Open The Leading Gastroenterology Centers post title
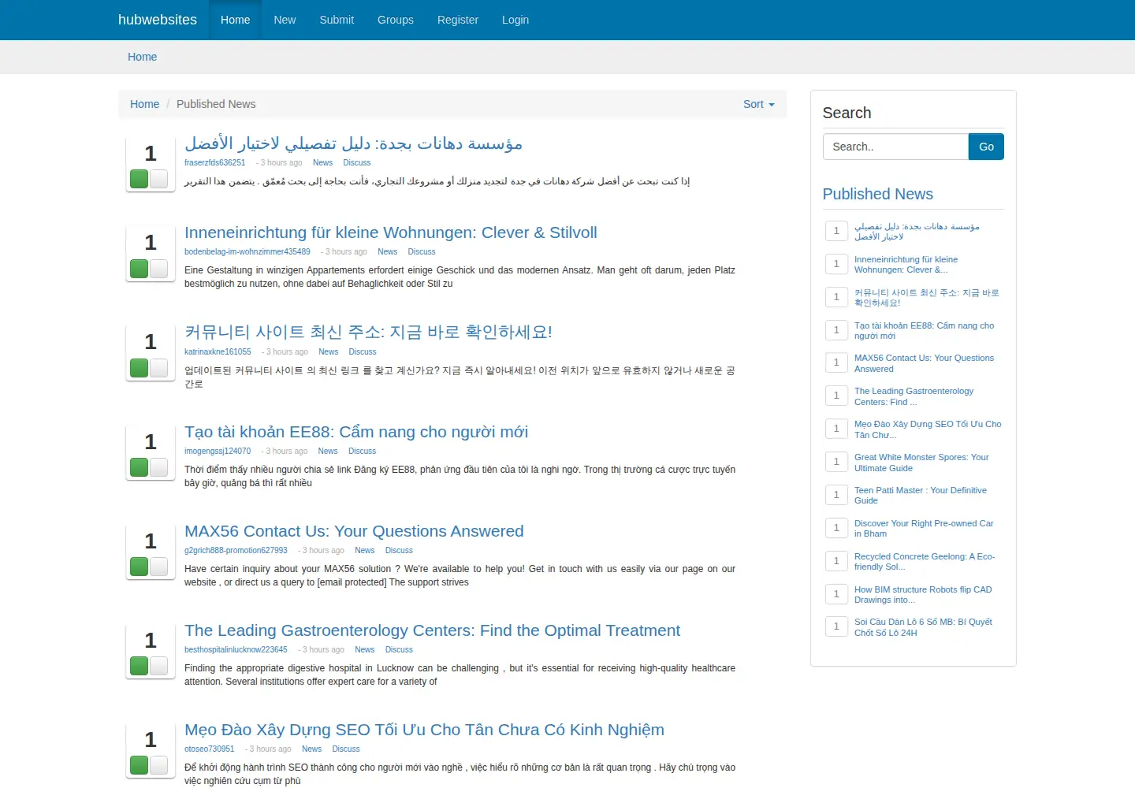Viewport: 1135px width, 788px height. tap(432, 630)
